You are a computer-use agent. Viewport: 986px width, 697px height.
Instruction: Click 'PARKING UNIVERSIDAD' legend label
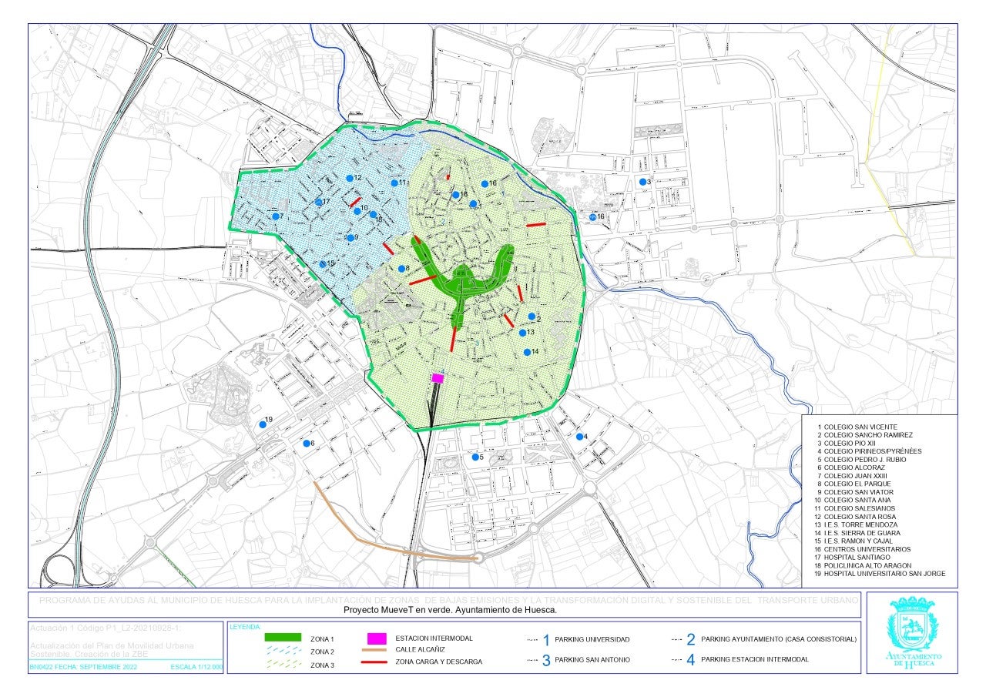click(592, 640)
